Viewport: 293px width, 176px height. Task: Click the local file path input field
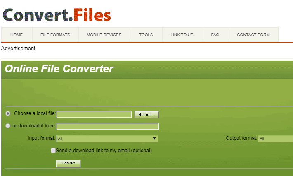pyautogui.click(x=94, y=114)
